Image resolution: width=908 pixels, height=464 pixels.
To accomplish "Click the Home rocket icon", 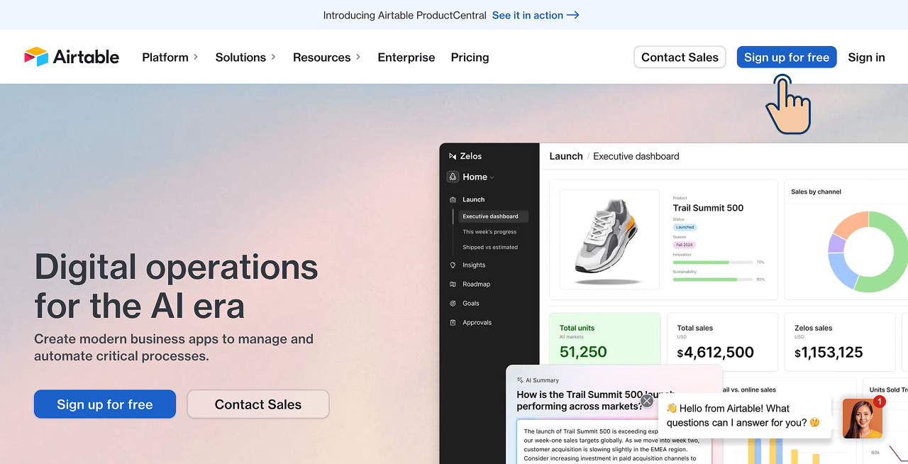I will tap(453, 177).
